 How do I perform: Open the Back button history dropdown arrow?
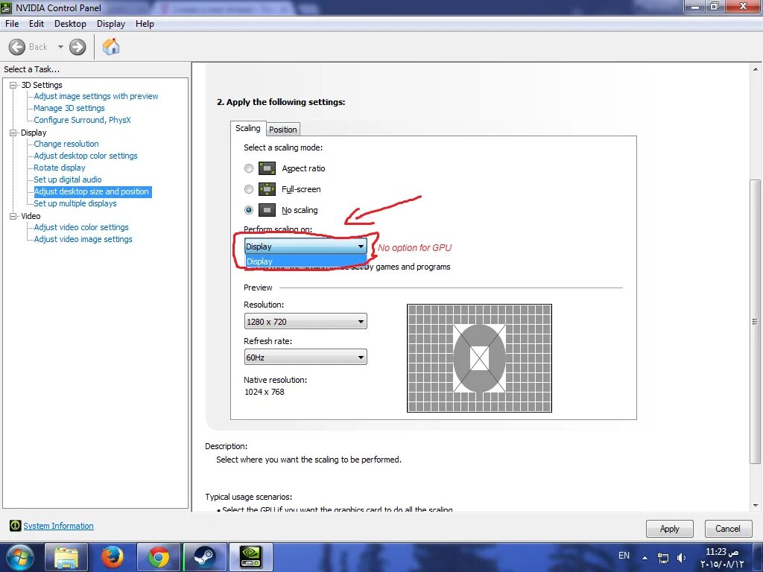point(60,47)
